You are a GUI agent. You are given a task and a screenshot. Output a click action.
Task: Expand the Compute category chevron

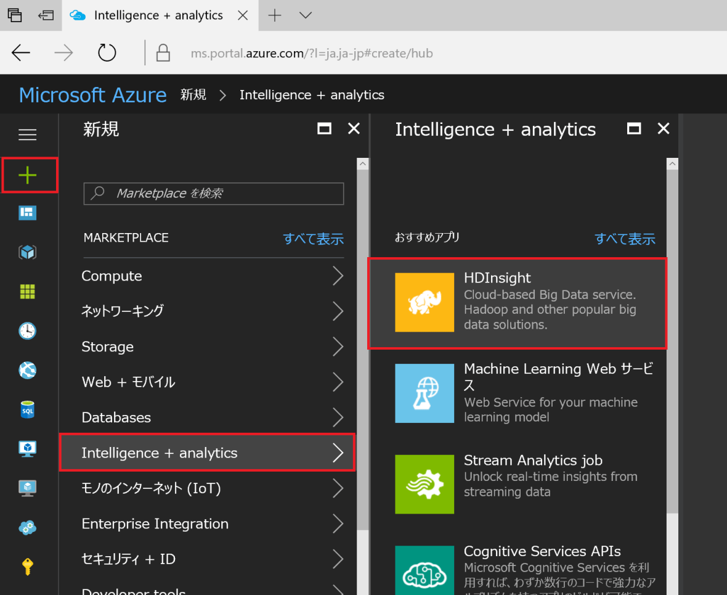click(x=338, y=276)
